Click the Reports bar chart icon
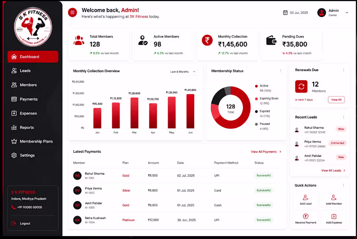This screenshot has height=239, width=357. [14, 127]
